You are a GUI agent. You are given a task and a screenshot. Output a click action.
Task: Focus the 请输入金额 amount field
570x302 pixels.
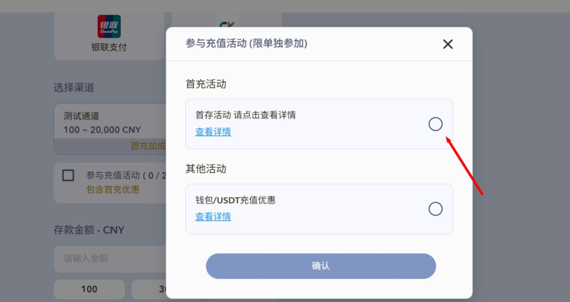(x=109, y=259)
